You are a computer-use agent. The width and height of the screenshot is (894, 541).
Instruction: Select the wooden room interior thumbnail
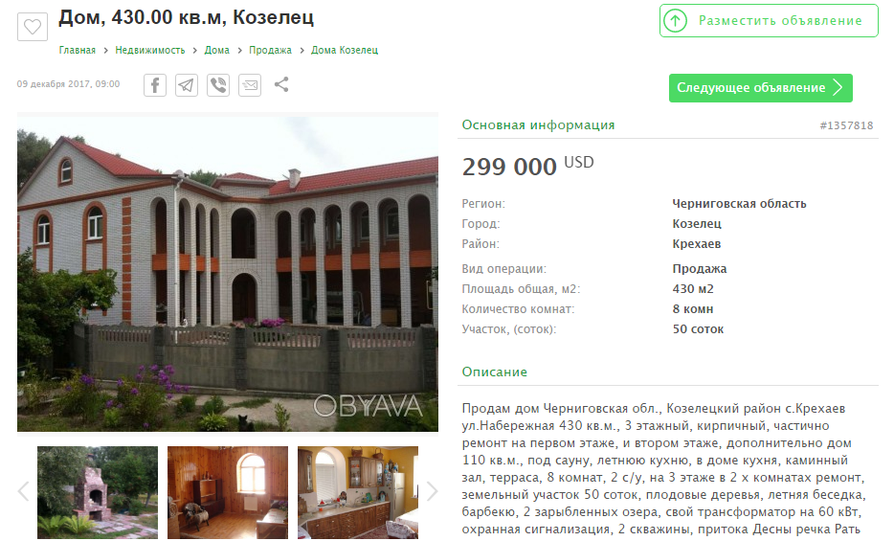(x=228, y=492)
